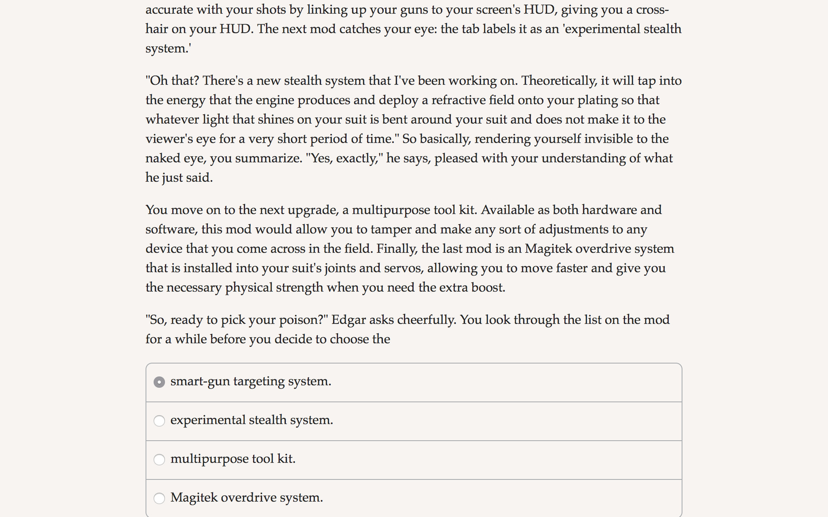The width and height of the screenshot is (828, 517).
Task: Click blank space in the Magitek overdrive option row
Action: tap(501, 499)
